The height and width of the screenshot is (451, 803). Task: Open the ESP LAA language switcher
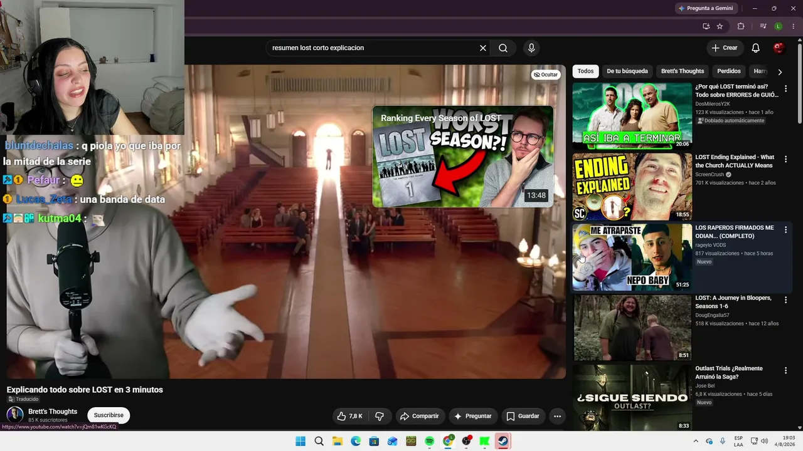click(738, 441)
